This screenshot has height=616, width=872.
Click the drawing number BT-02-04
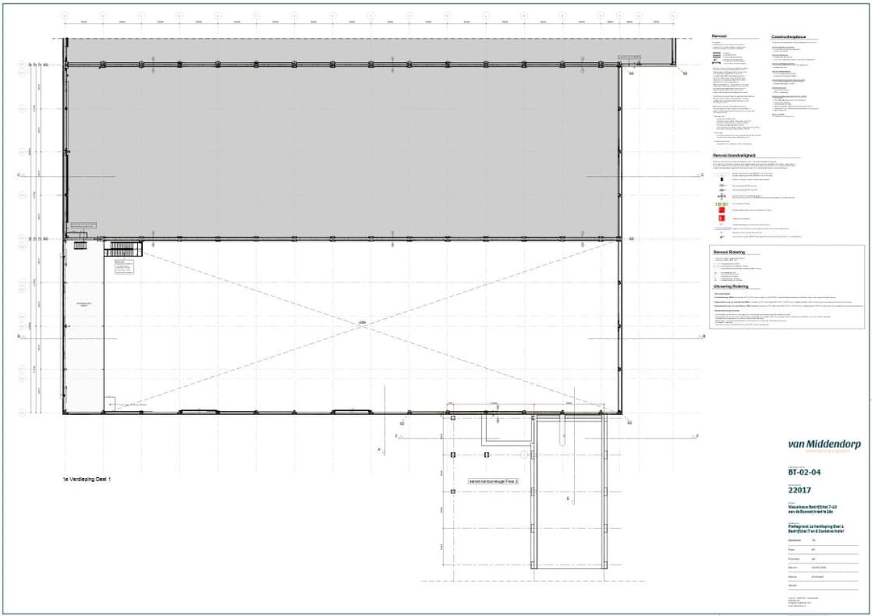[x=804, y=472]
